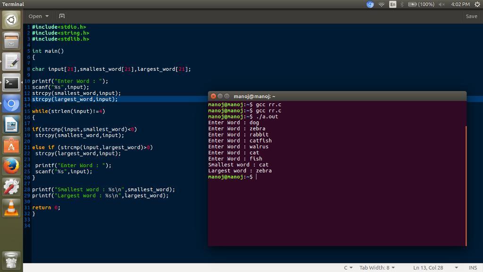The image size is (483, 272).
Task: Expand the Tab Width: 8 dropdown
Action: [377, 268]
